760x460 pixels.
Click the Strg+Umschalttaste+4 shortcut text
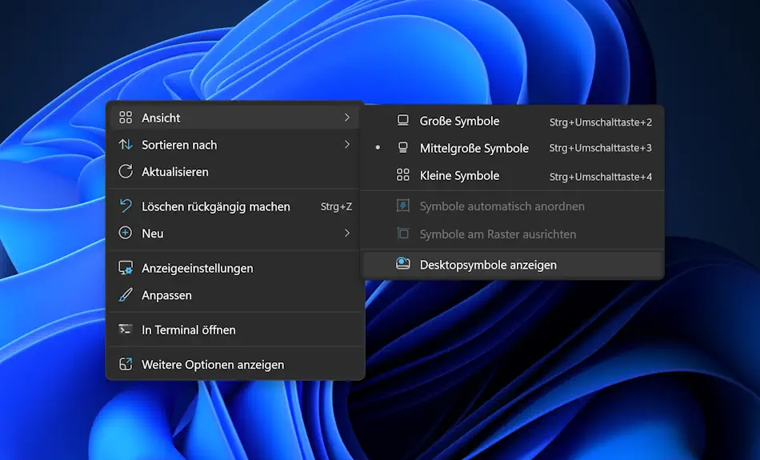pos(601,177)
